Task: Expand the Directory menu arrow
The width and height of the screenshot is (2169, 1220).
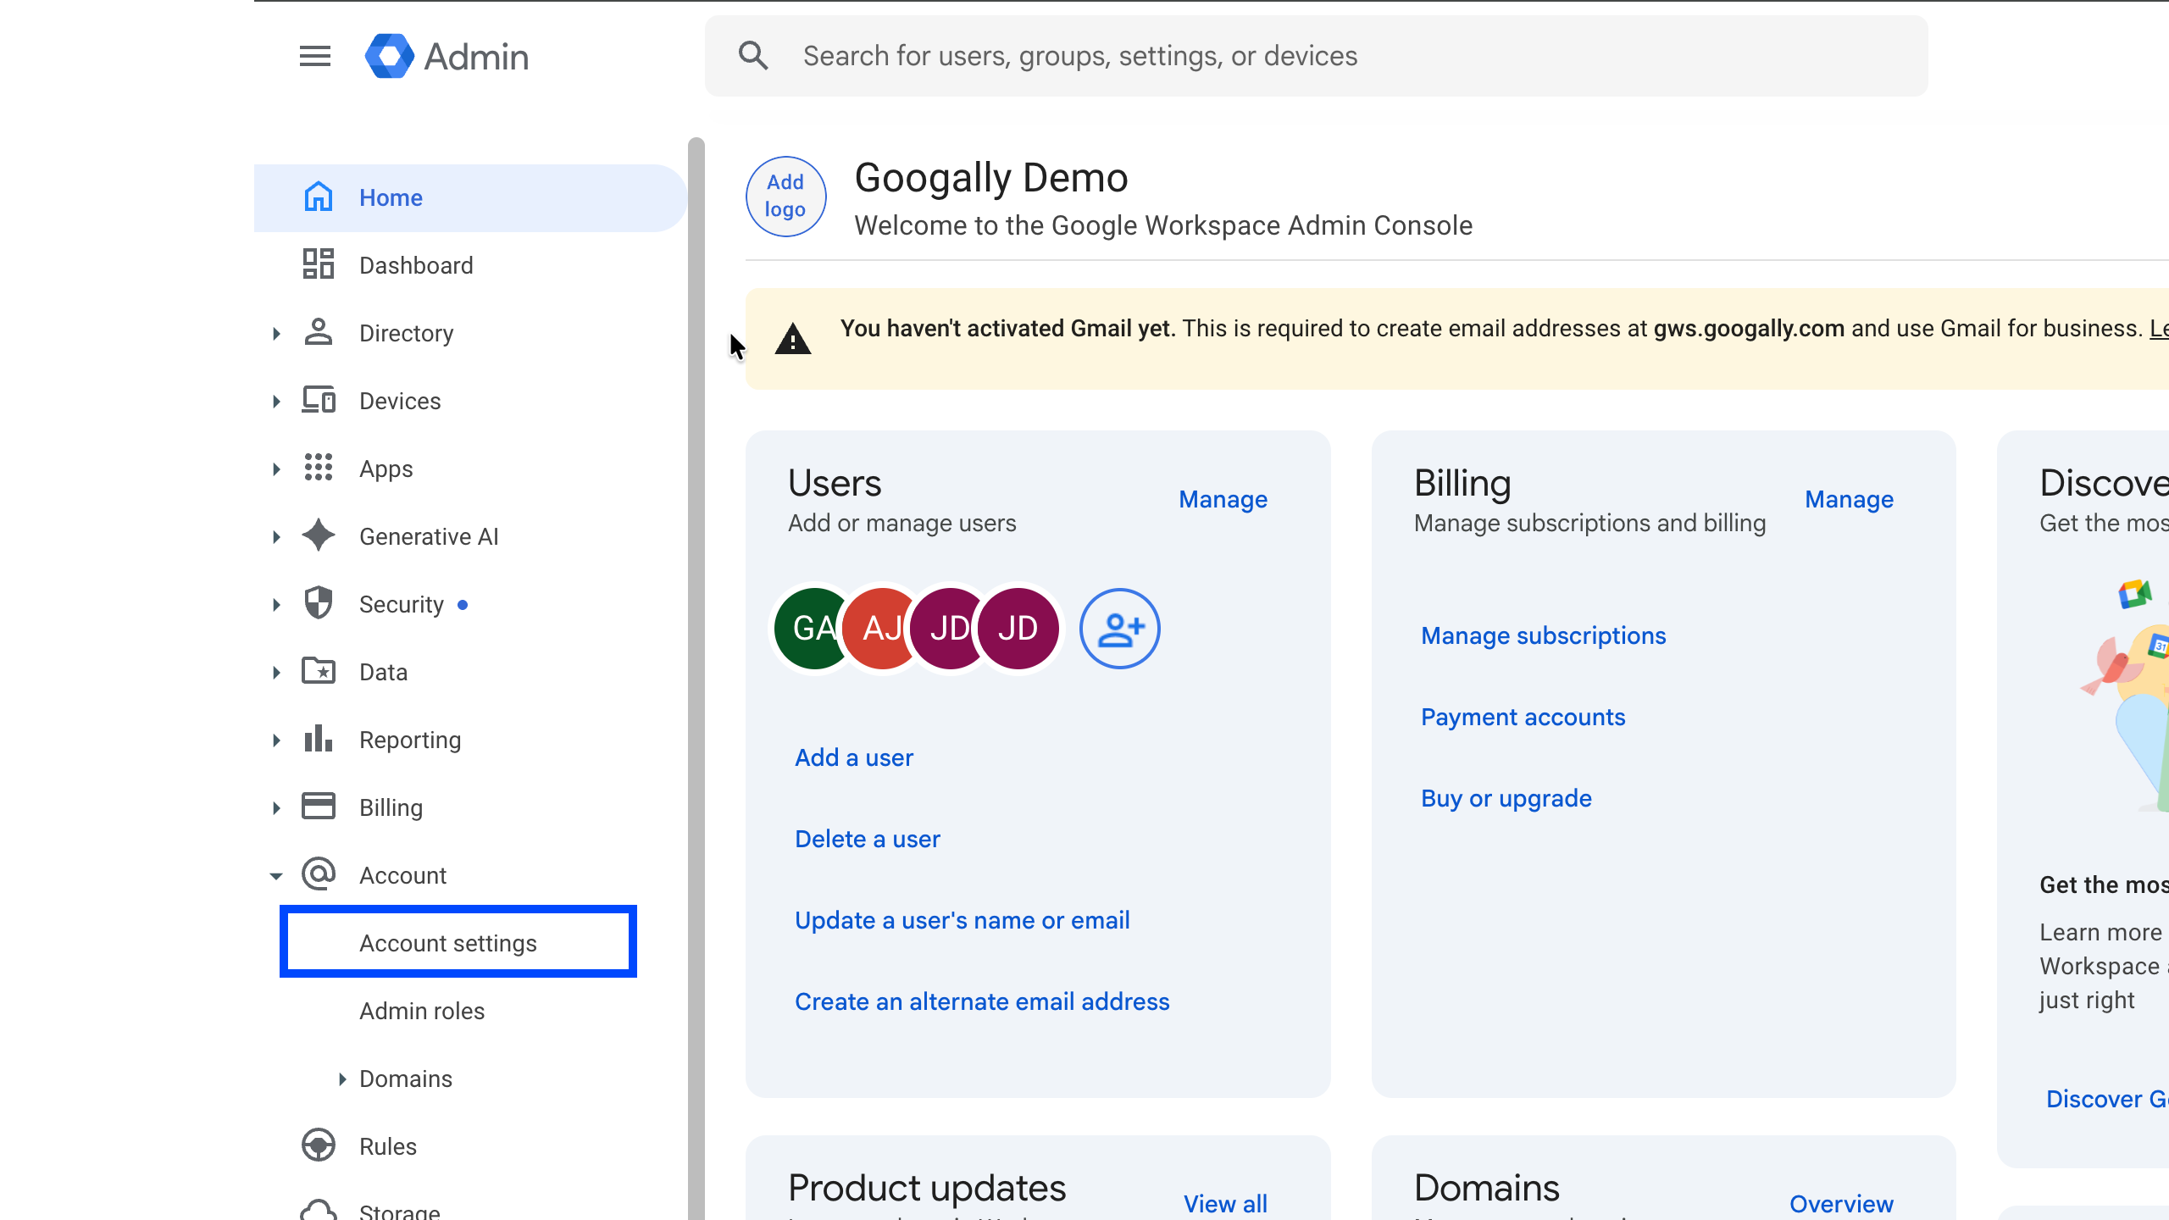Action: [276, 333]
